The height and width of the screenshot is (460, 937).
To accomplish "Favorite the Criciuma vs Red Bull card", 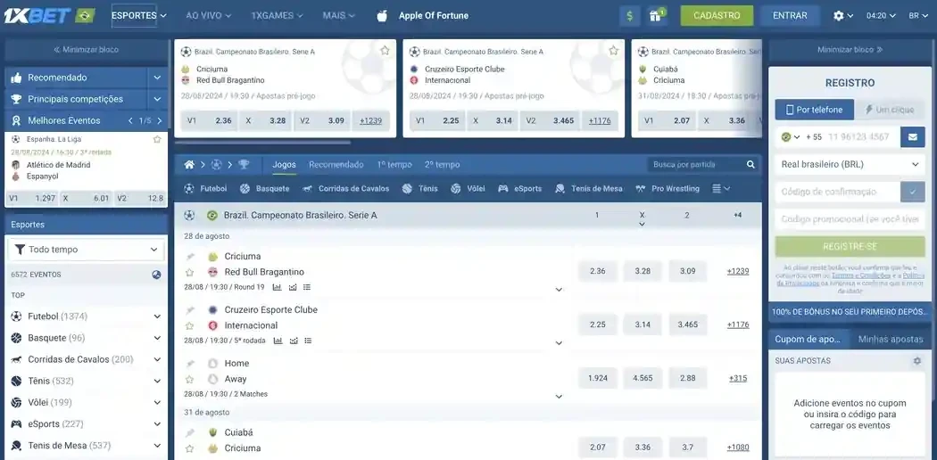I will pyautogui.click(x=385, y=51).
